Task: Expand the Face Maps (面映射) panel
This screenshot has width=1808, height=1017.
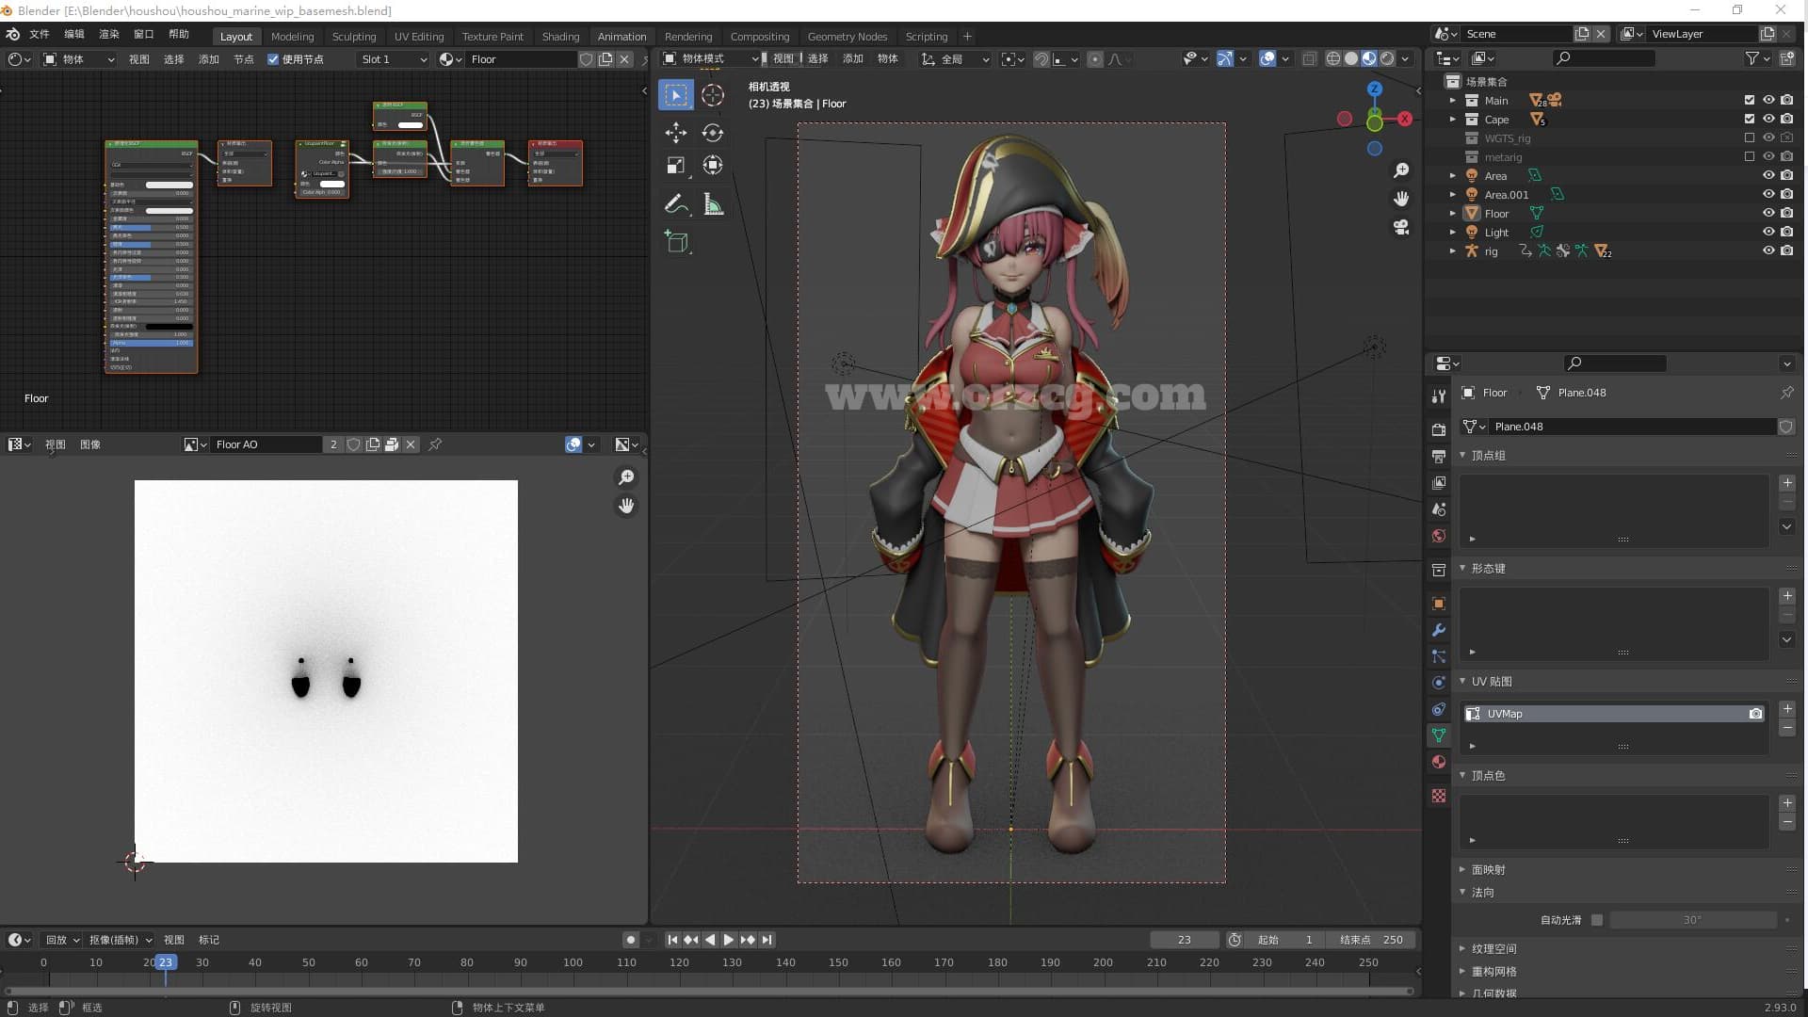Action: [1463, 869]
